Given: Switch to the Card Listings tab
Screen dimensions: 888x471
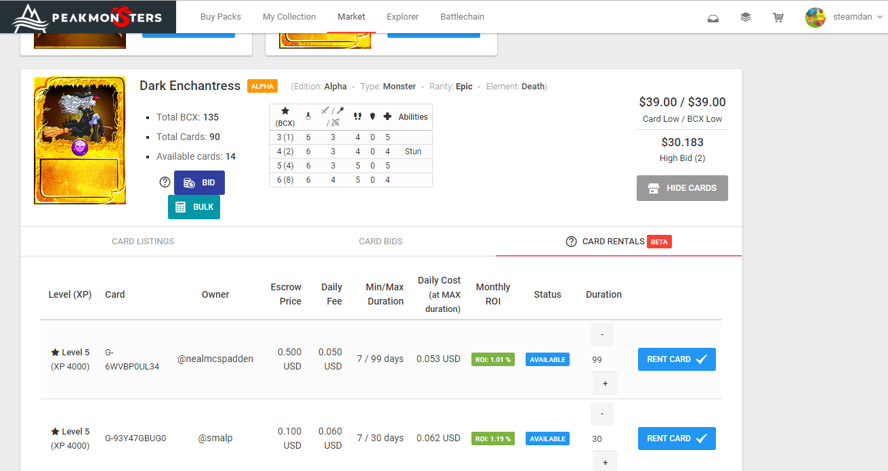Looking at the screenshot, I should pos(143,241).
